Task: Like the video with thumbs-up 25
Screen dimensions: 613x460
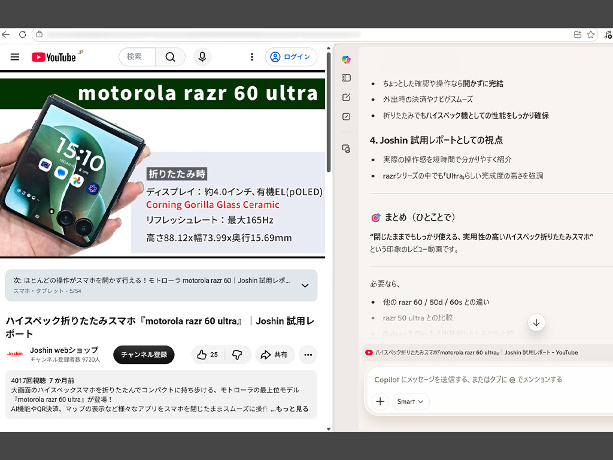Action: point(207,355)
